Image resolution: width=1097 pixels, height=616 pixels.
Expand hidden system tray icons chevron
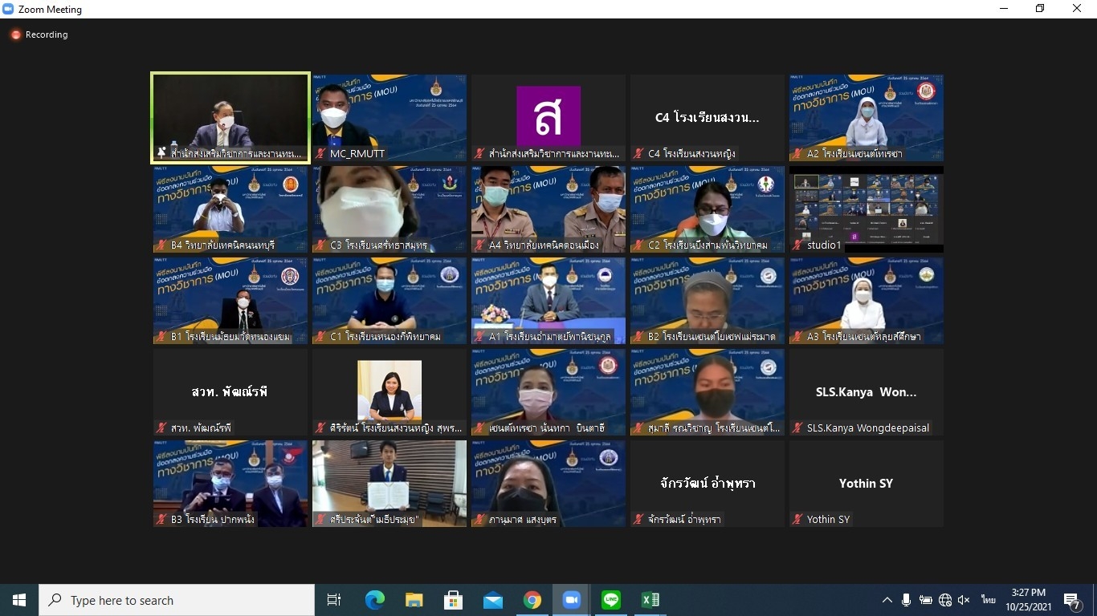(887, 600)
